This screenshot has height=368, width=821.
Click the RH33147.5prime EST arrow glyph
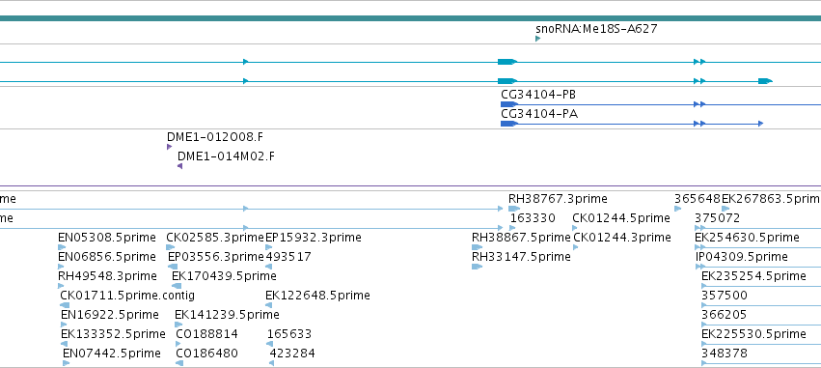[x=477, y=267]
